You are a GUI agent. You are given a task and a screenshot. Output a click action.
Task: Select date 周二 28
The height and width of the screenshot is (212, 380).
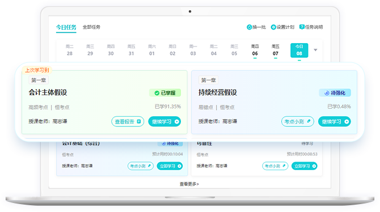70,50
